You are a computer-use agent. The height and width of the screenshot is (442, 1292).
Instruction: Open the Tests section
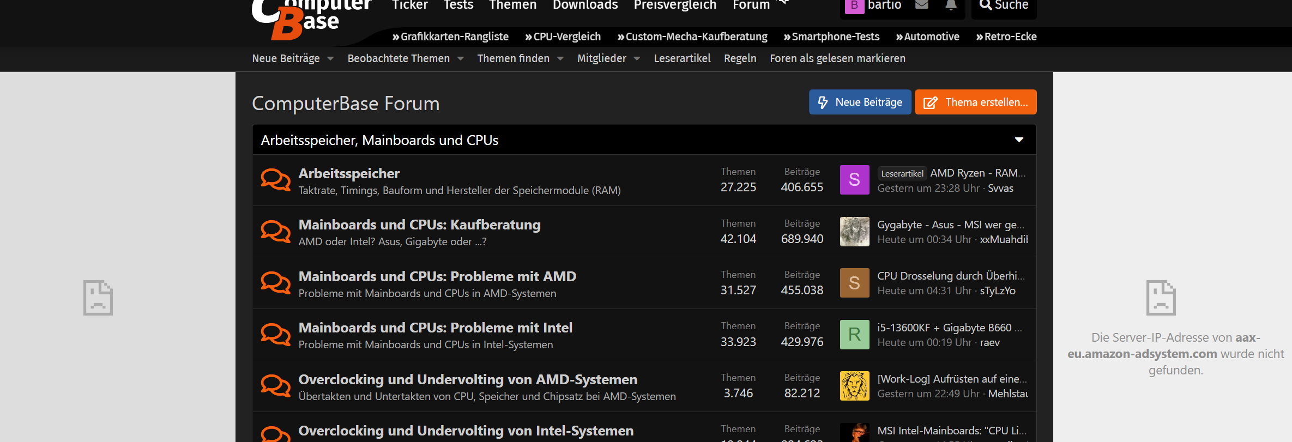pyautogui.click(x=458, y=5)
